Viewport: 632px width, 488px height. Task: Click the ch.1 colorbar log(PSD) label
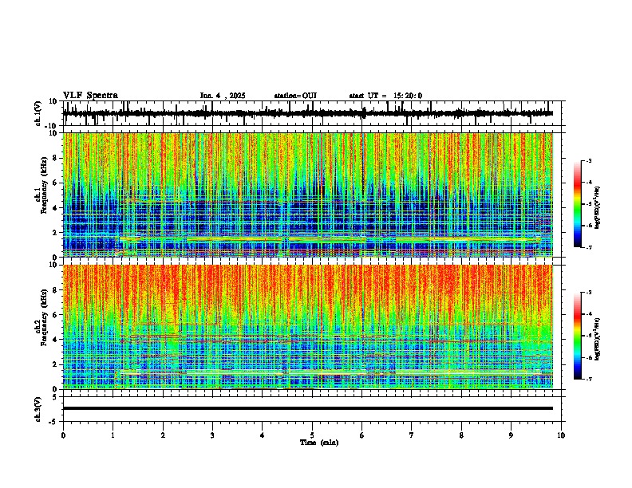(597, 208)
